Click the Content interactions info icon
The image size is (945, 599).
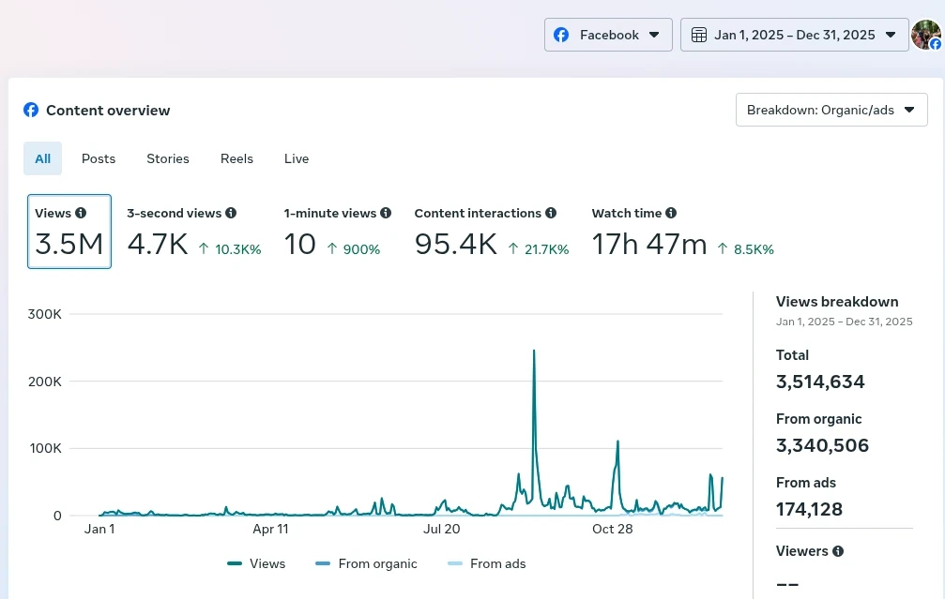tap(551, 214)
